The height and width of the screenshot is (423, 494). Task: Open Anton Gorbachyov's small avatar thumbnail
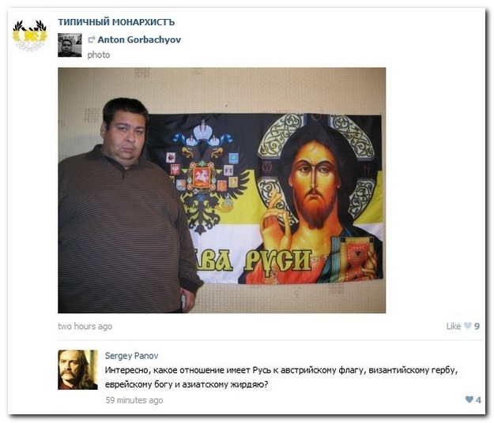(70, 45)
